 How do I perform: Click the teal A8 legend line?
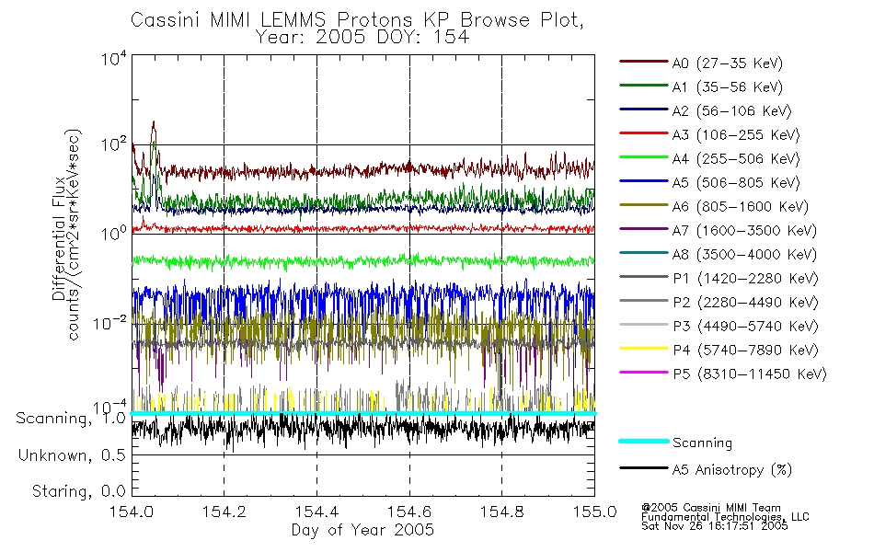(x=644, y=253)
